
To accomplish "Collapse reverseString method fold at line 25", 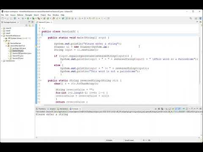I will click(41, 81).
